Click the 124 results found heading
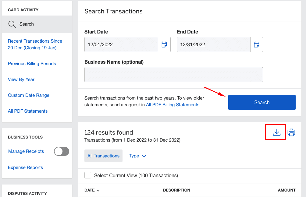Screen dimensions: 306x197 (109, 132)
